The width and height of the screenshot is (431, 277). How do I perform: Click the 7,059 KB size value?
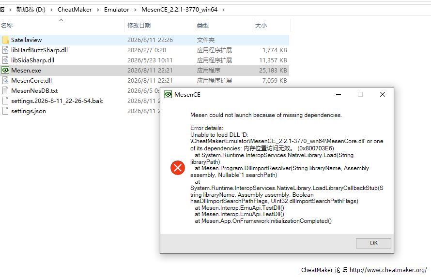coord(275,80)
